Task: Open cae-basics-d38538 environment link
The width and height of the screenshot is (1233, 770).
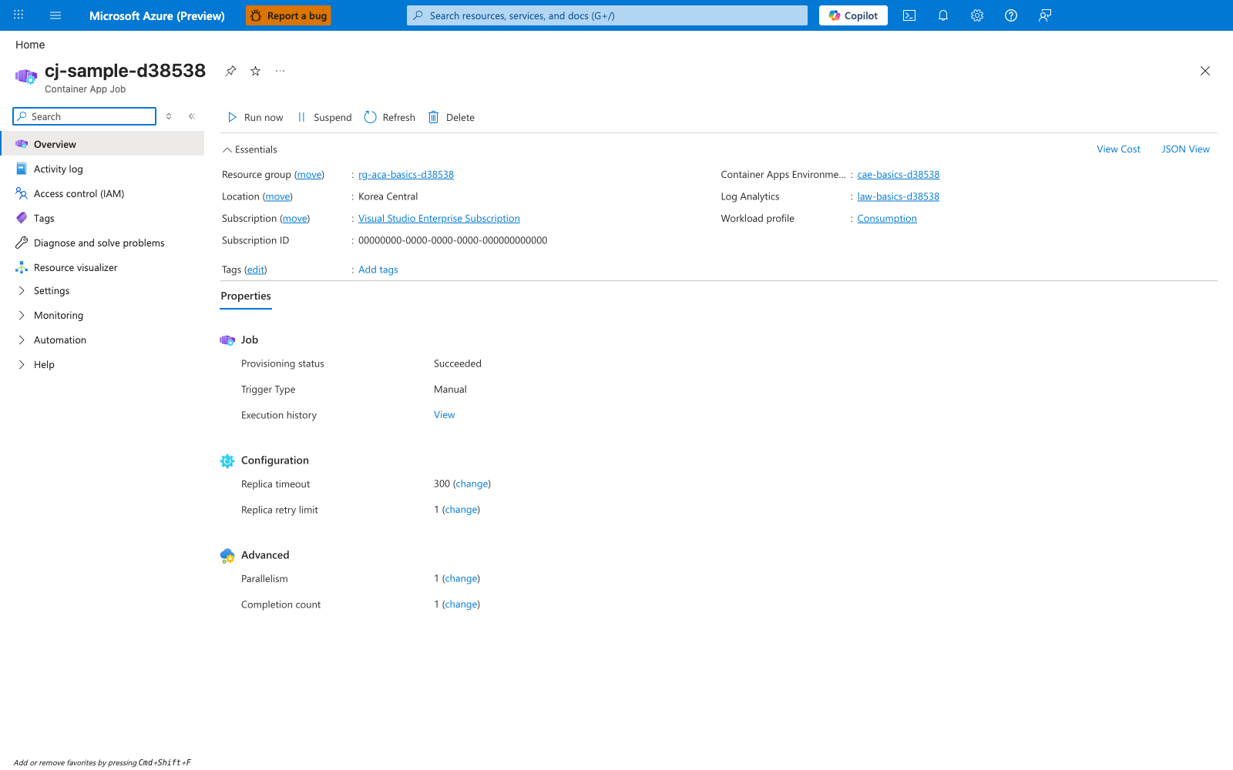Action: pyautogui.click(x=899, y=175)
